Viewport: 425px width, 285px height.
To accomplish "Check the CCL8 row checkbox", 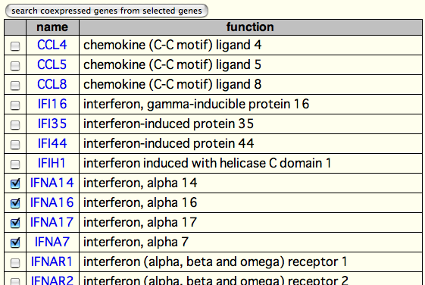I will click(15, 86).
